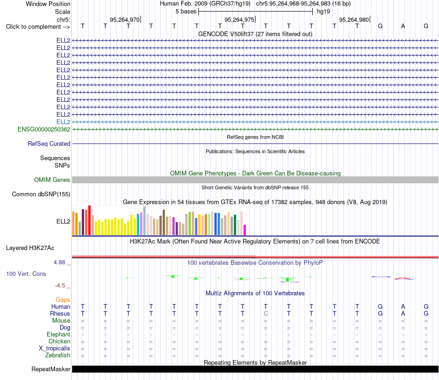Open 'Publications: Sequences in Scientific Articles' title
439x380 pixels.
[255, 151]
